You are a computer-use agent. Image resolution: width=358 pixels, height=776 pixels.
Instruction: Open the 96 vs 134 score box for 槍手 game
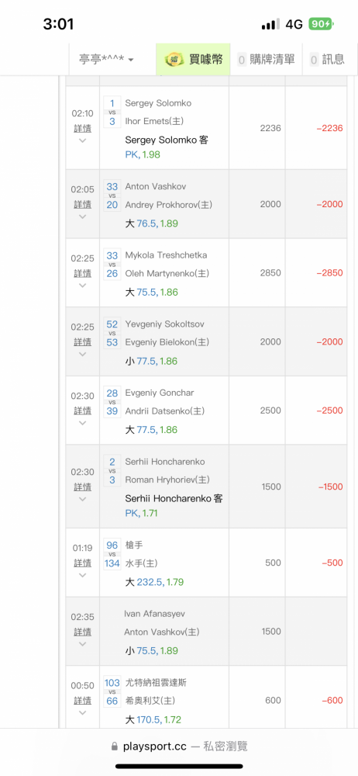[112, 554]
